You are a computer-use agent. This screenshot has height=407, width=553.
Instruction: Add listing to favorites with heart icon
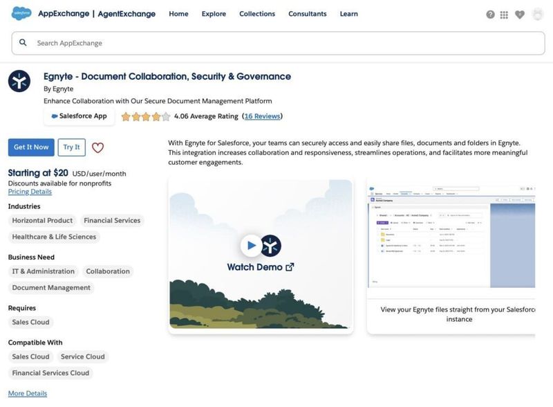coord(97,147)
